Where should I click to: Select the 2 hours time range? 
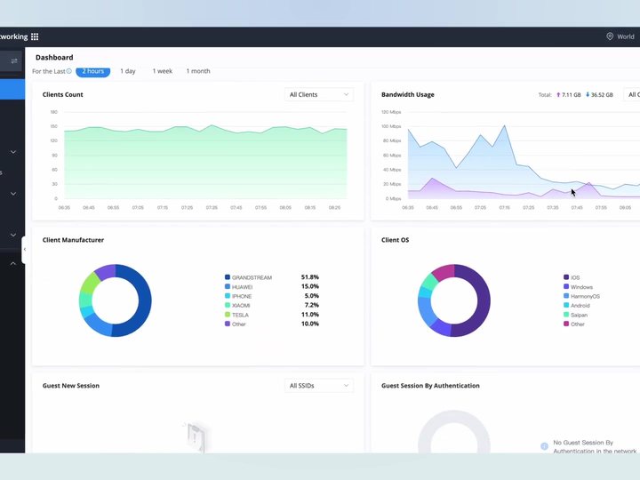pyautogui.click(x=93, y=71)
